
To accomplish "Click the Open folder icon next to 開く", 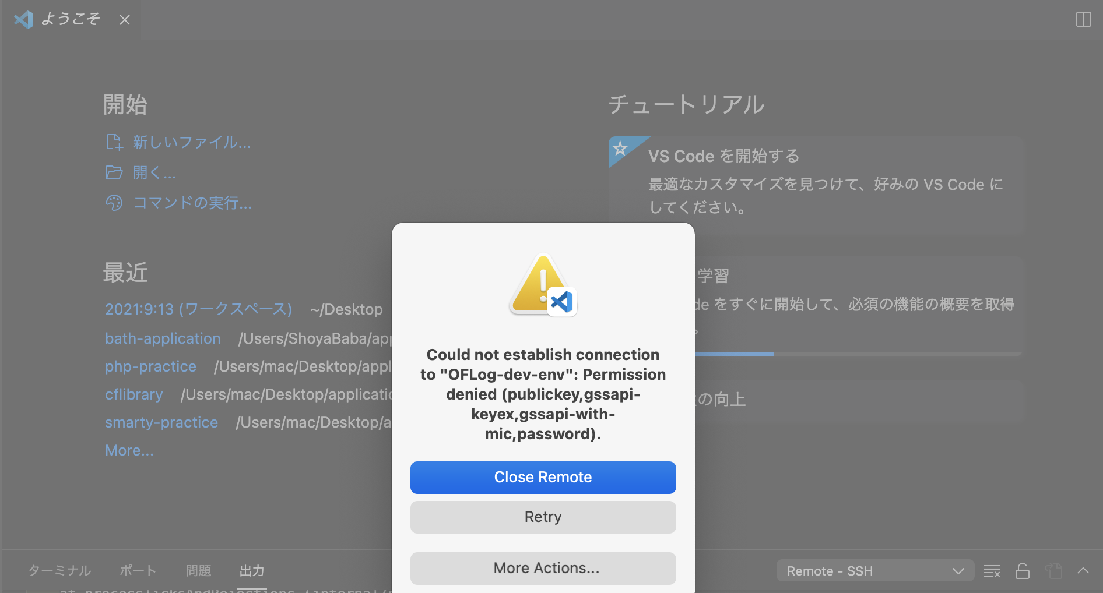I will tap(114, 172).
